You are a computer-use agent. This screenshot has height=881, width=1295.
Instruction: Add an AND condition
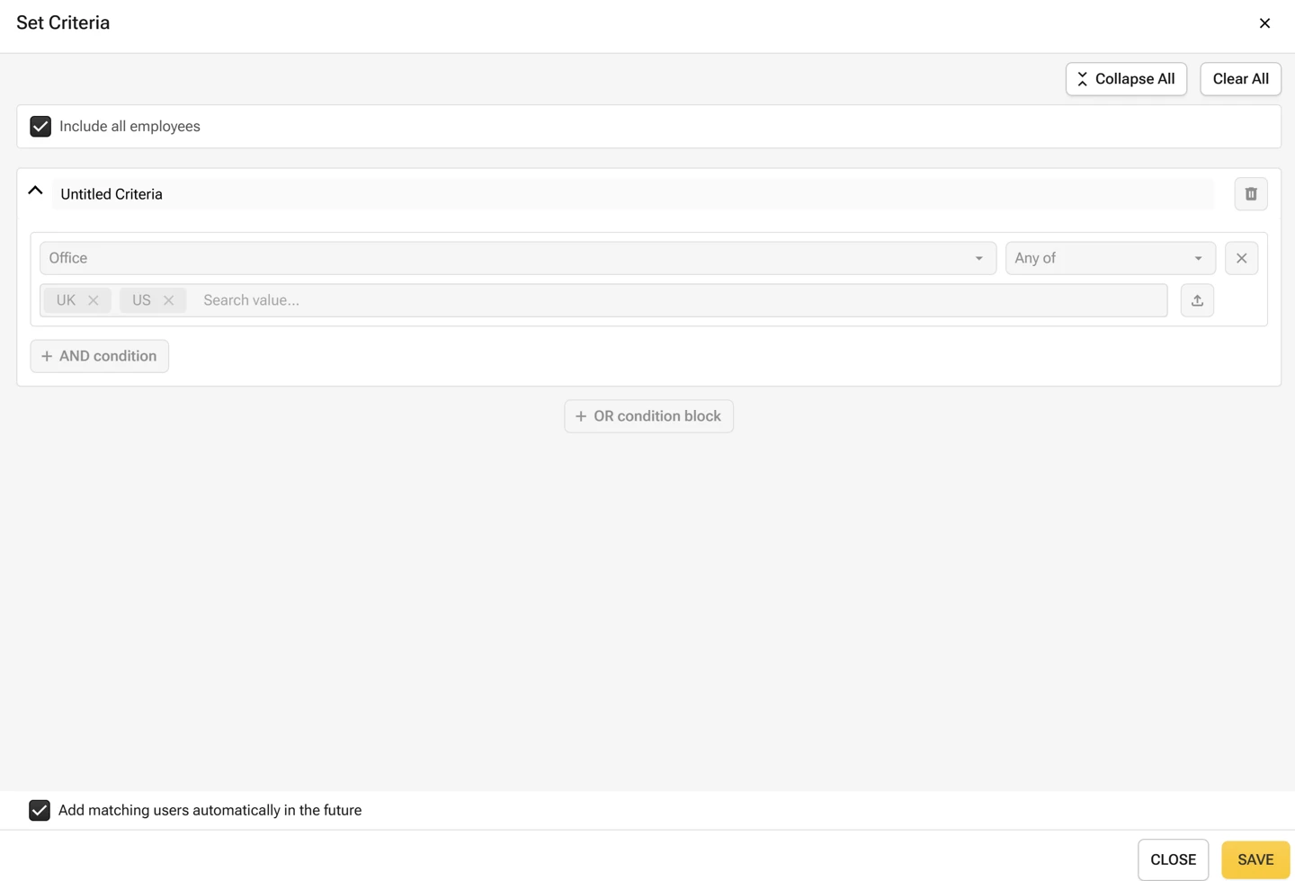tap(99, 356)
